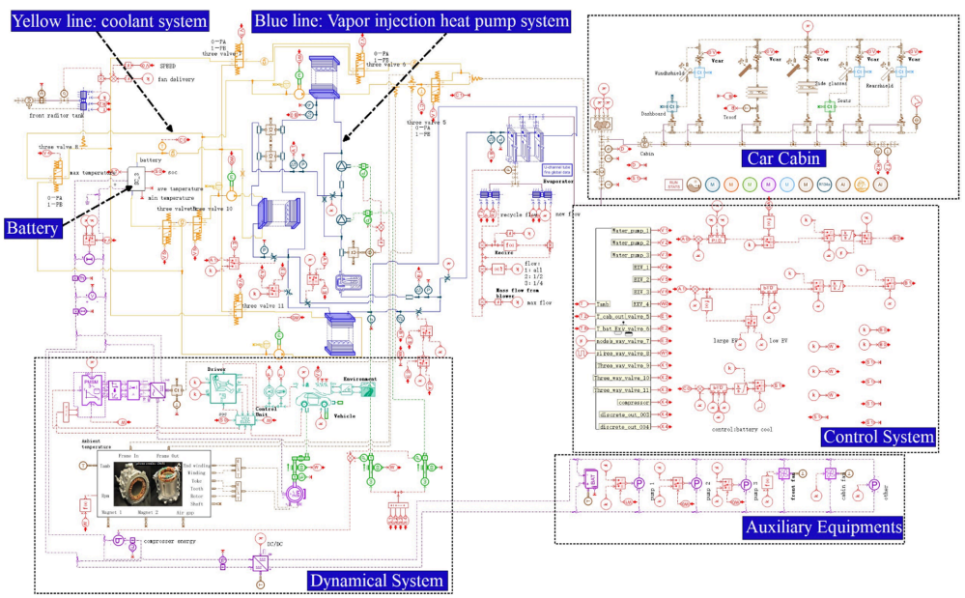Select the three valve 5 component
Screen dimensions: 965x598
coord(436,86)
